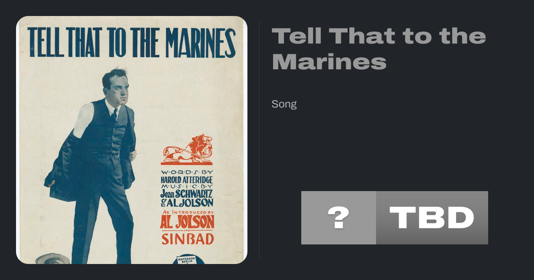The width and height of the screenshot is (534, 280).
Task: Click the TBD rating badge
Action: 432,218
